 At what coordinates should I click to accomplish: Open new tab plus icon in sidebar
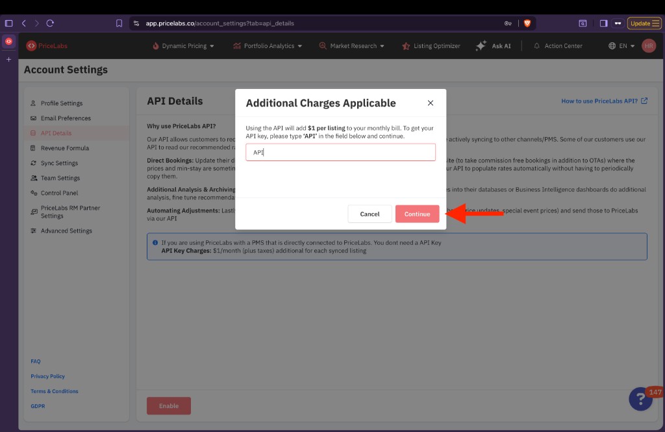(8, 59)
